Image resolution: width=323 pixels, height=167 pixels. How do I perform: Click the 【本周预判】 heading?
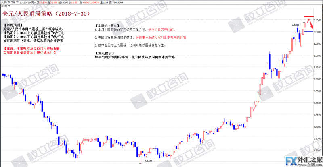[x=13, y=25]
